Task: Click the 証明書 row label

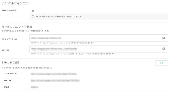Action: click(x=7, y=87)
